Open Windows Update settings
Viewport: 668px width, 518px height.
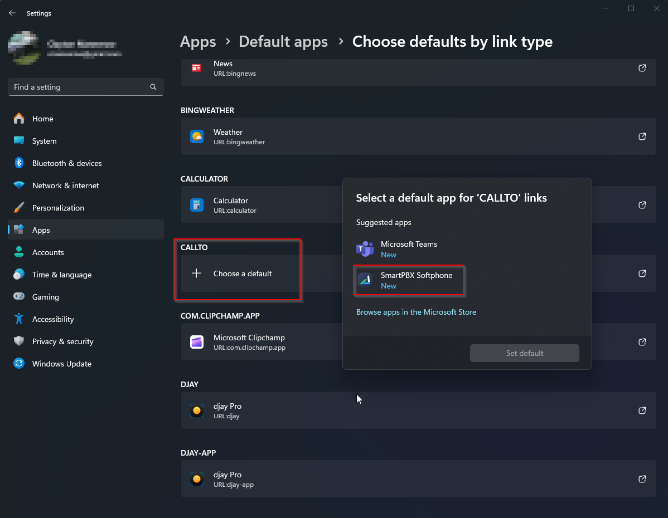click(x=86, y=364)
